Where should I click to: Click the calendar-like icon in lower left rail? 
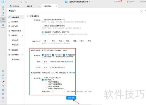[x=3, y=94]
